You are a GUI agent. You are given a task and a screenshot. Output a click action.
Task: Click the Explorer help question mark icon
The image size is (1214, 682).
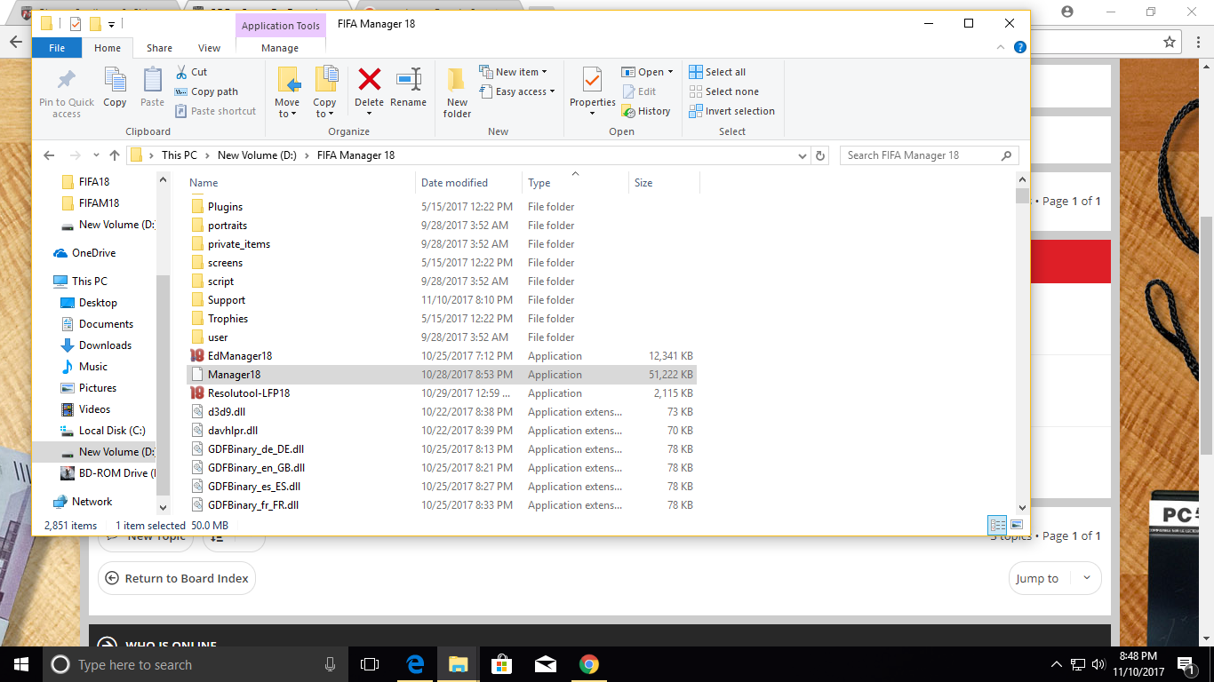coord(1020,48)
